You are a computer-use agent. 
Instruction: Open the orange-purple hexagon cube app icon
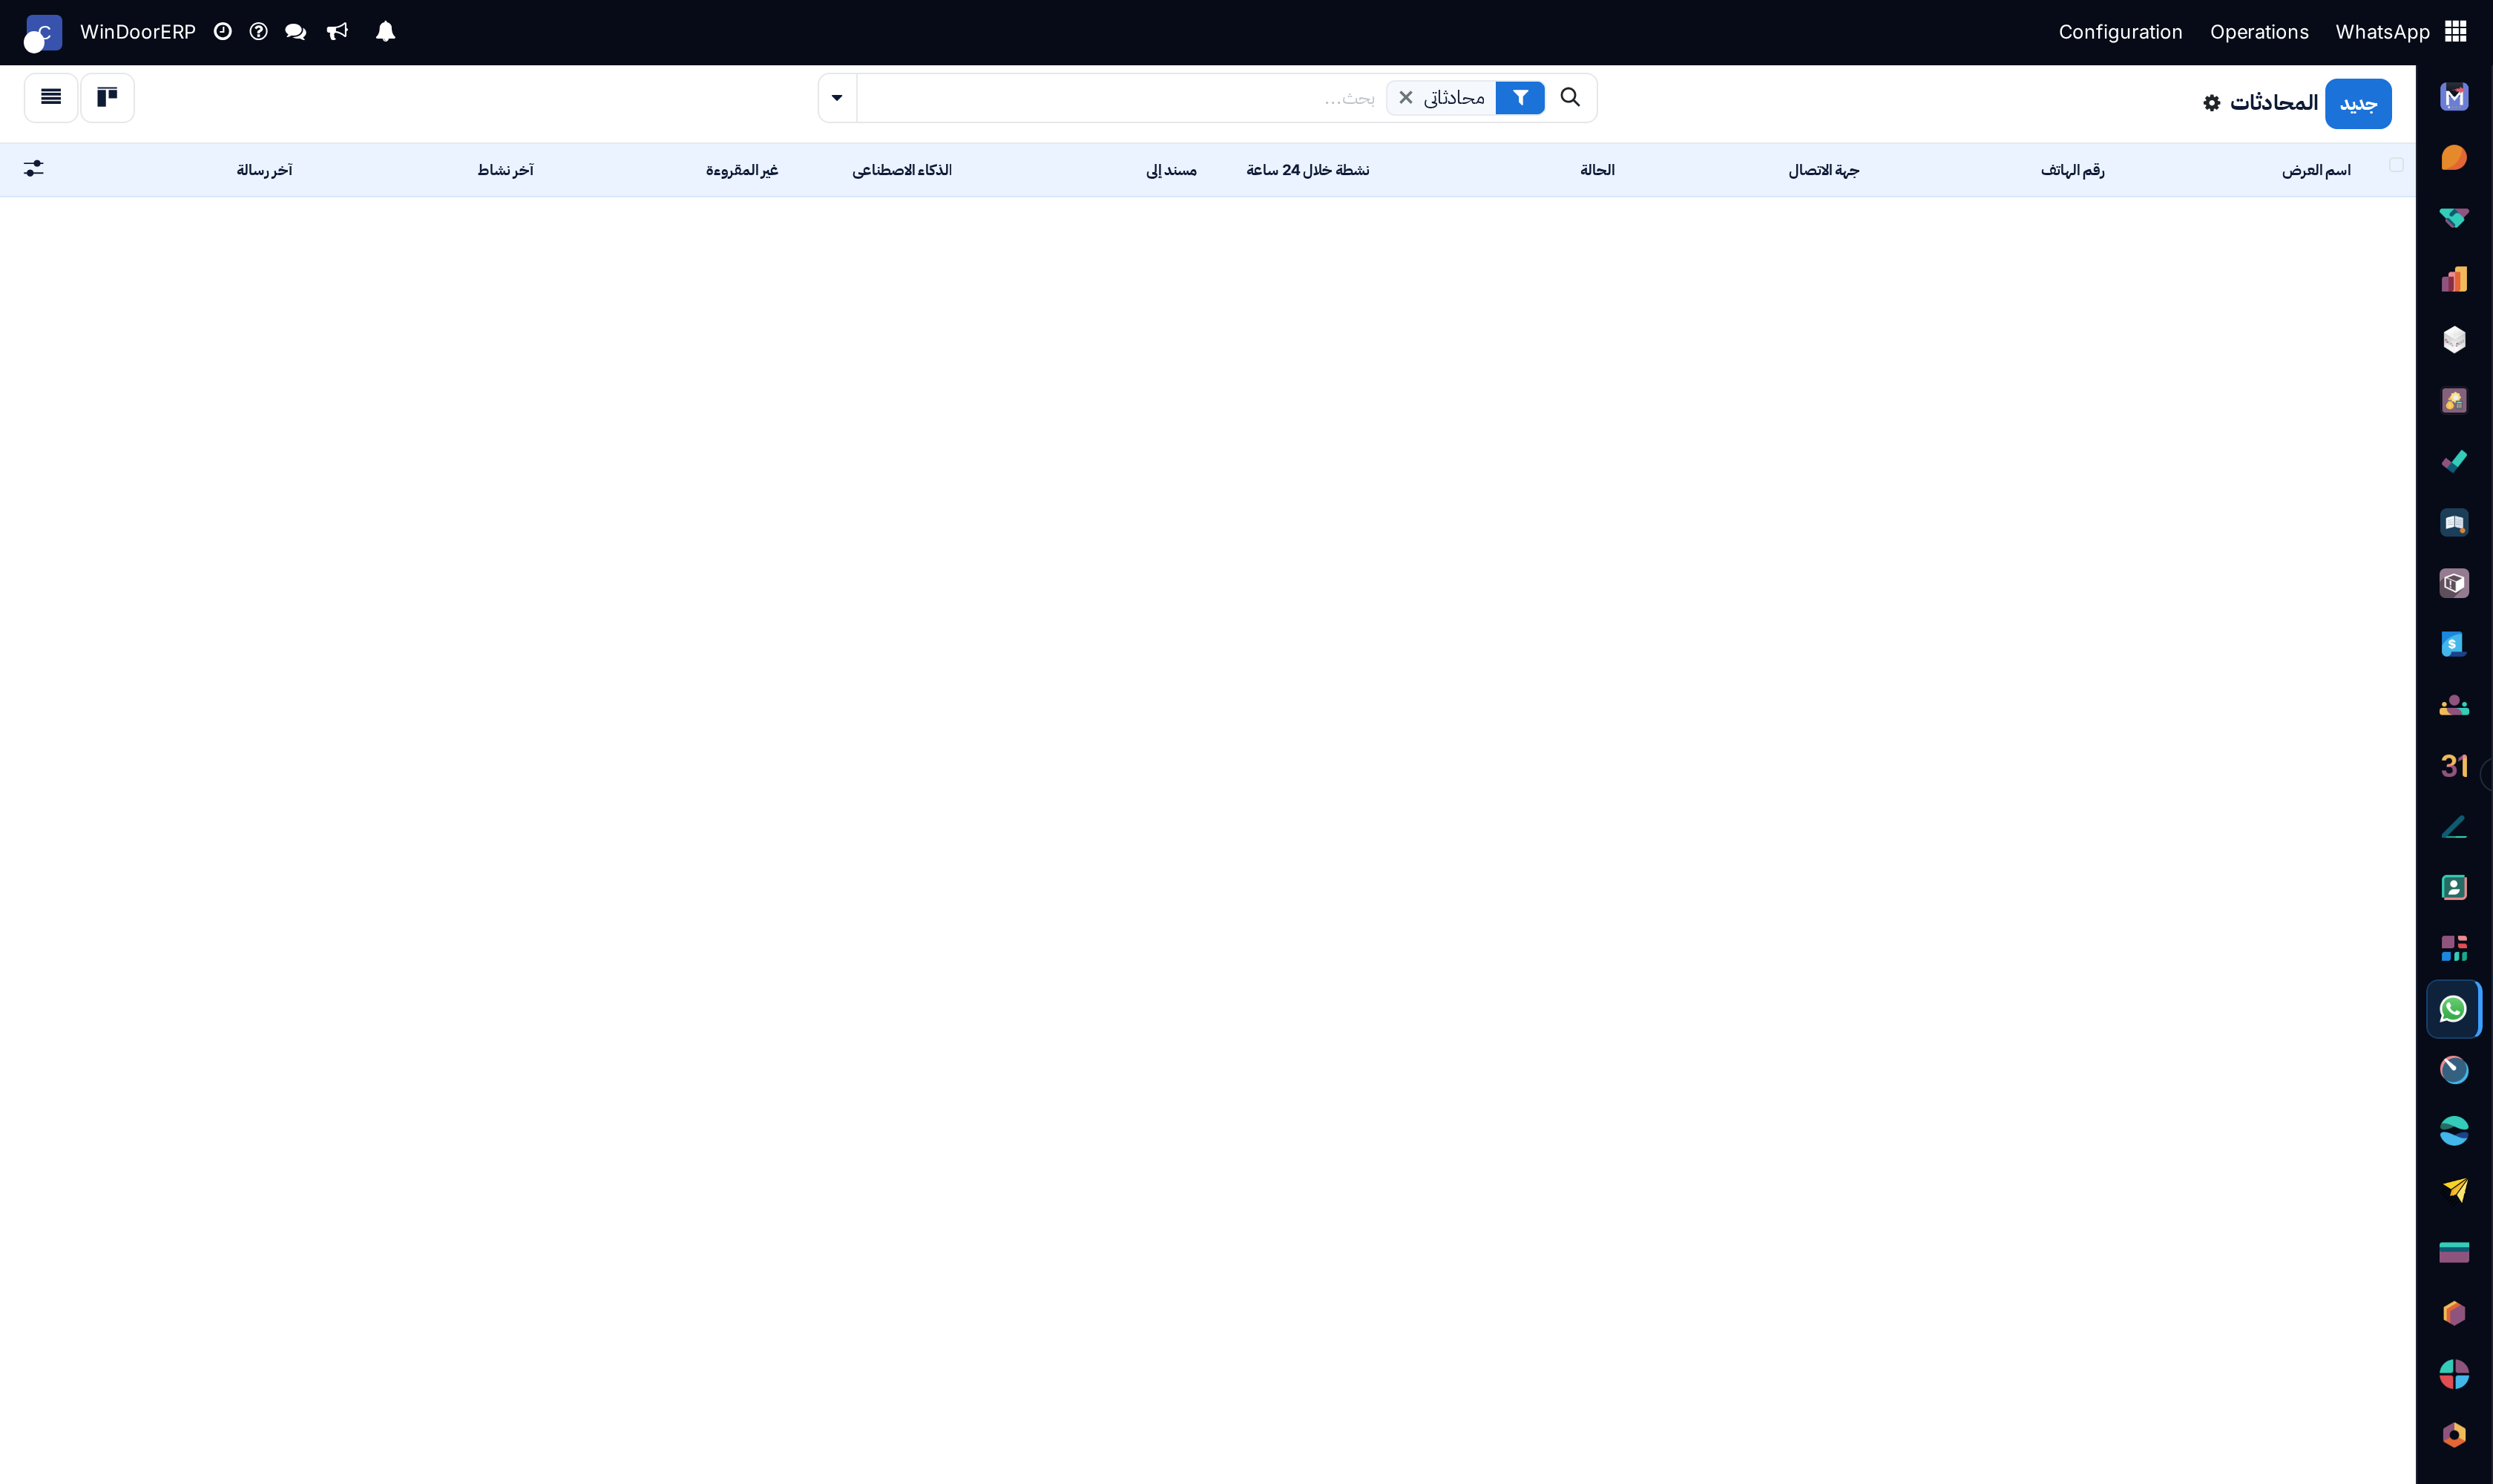tap(2454, 1313)
